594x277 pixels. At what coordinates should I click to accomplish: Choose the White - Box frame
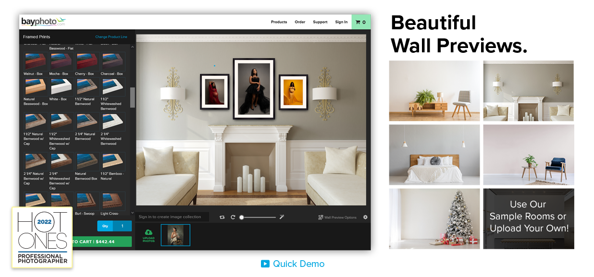(61, 87)
